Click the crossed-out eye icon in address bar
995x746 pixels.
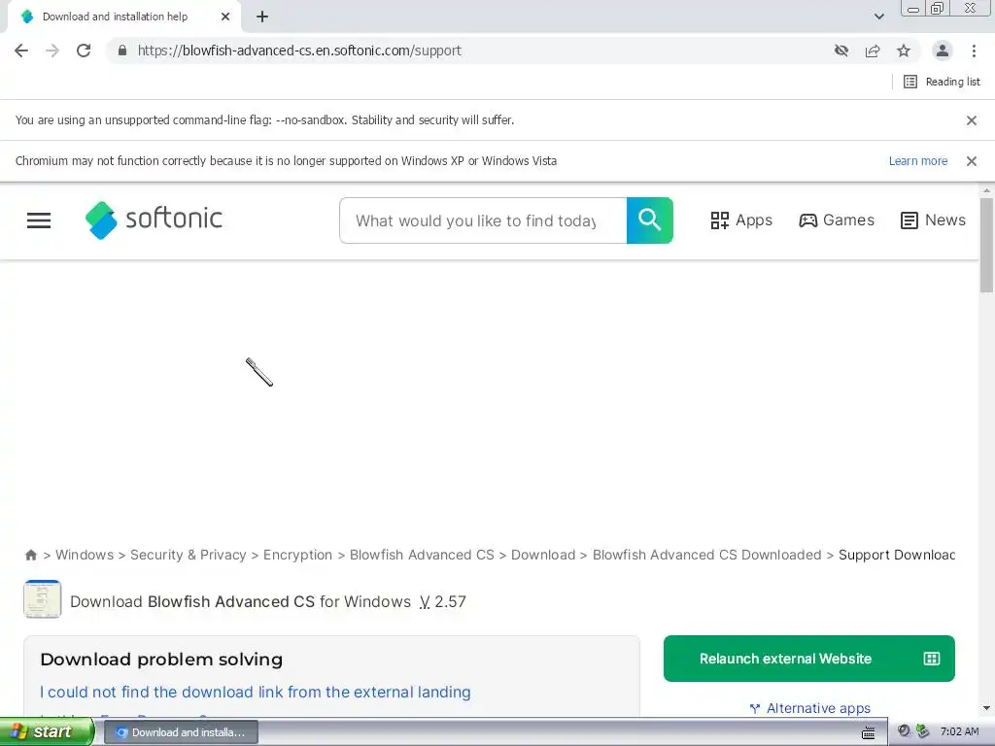[x=841, y=51]
